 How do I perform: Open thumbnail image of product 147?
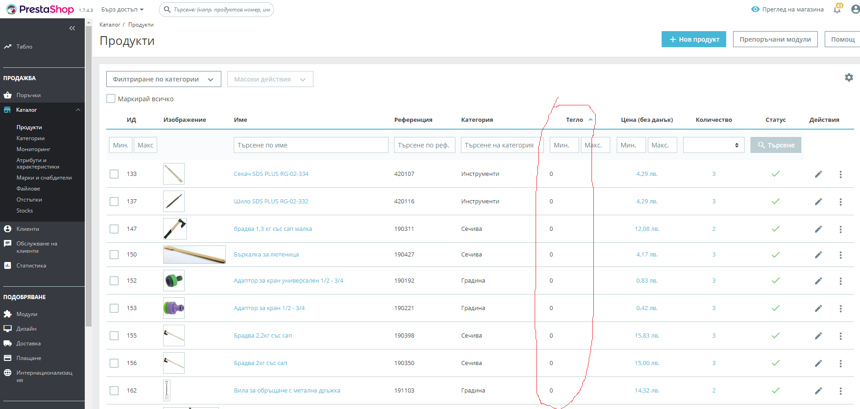click(175, 229)
